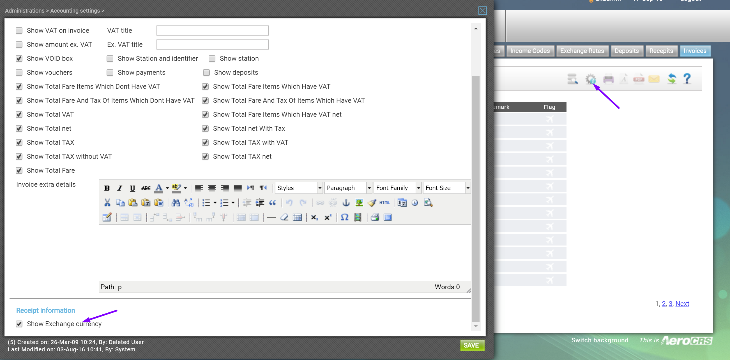Switch to Income Codes tab
Screen dimensions: 730x360
point(530,51)
